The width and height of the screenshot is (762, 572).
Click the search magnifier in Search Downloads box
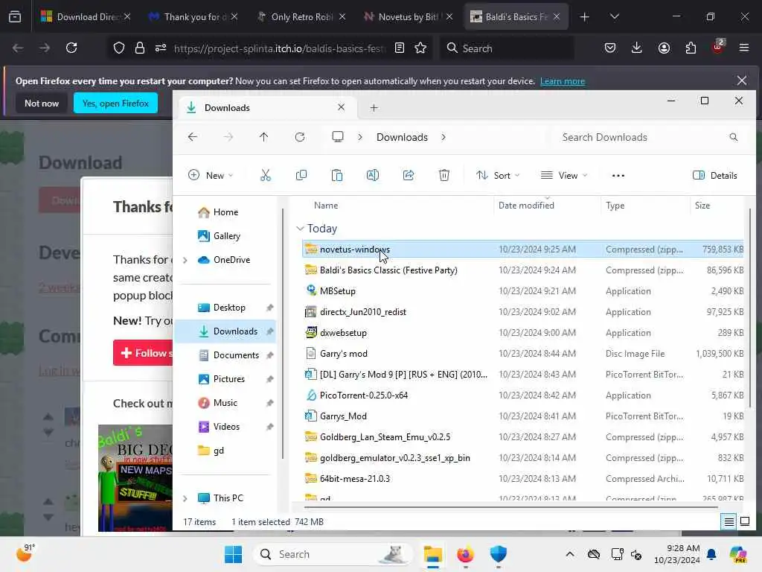(733, 137)
